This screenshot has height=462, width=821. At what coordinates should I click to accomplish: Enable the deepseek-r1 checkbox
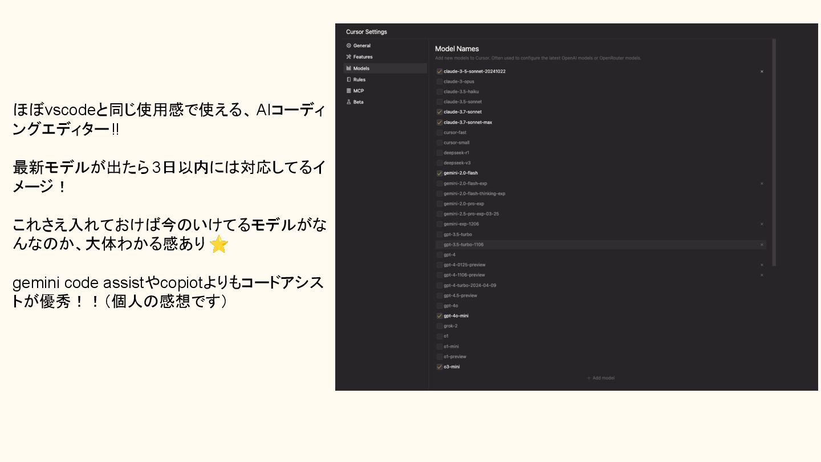440,153
